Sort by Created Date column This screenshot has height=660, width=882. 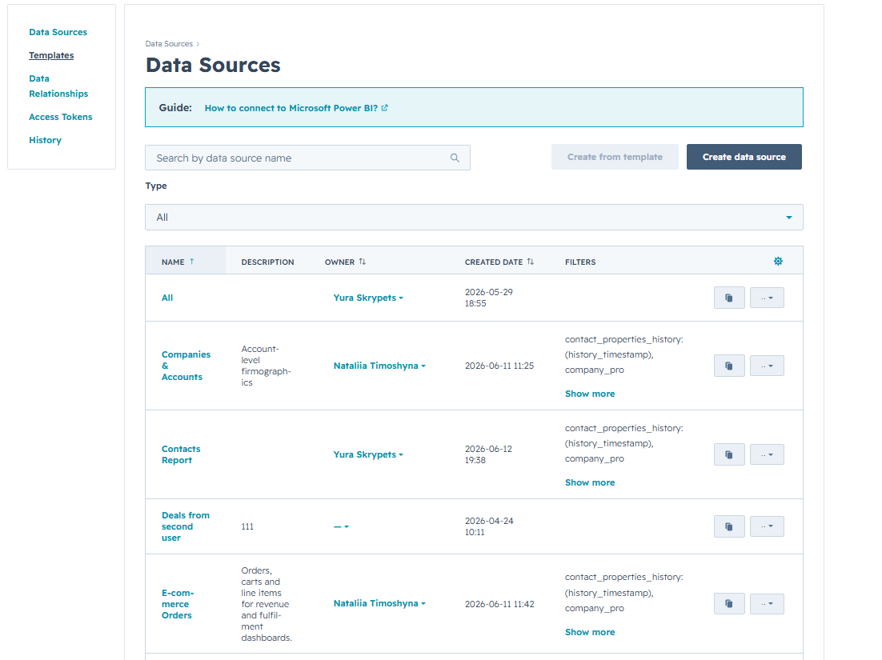pos(531,262)
